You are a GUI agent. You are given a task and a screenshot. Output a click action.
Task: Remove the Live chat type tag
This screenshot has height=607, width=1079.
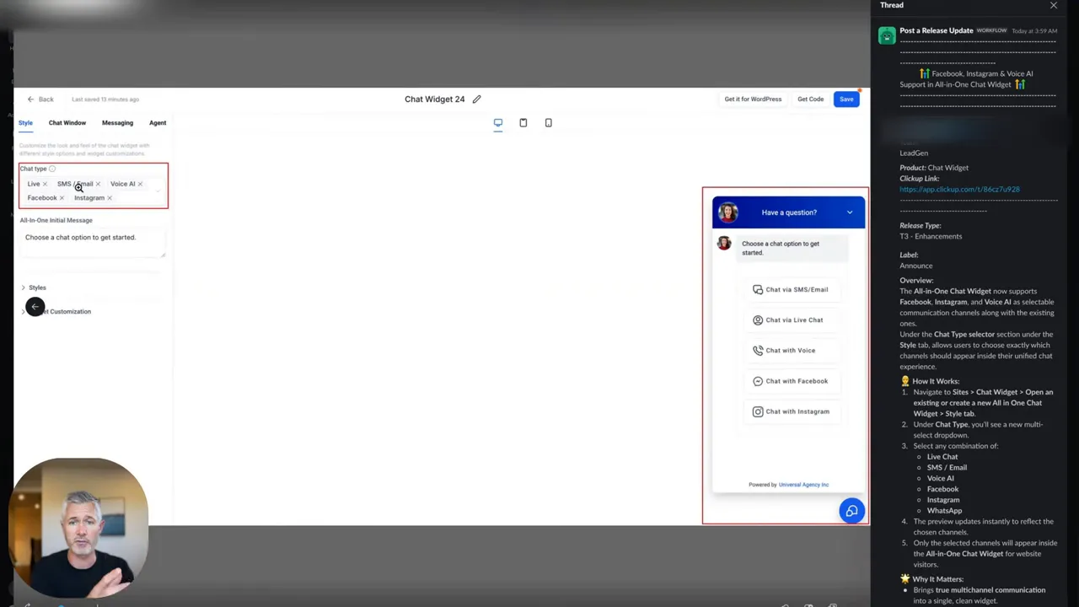point(45,184)
